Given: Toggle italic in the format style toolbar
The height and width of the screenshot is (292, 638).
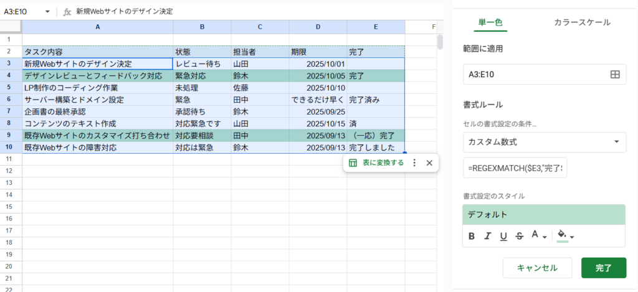Looking at the screenshot, I should (487, 236).
